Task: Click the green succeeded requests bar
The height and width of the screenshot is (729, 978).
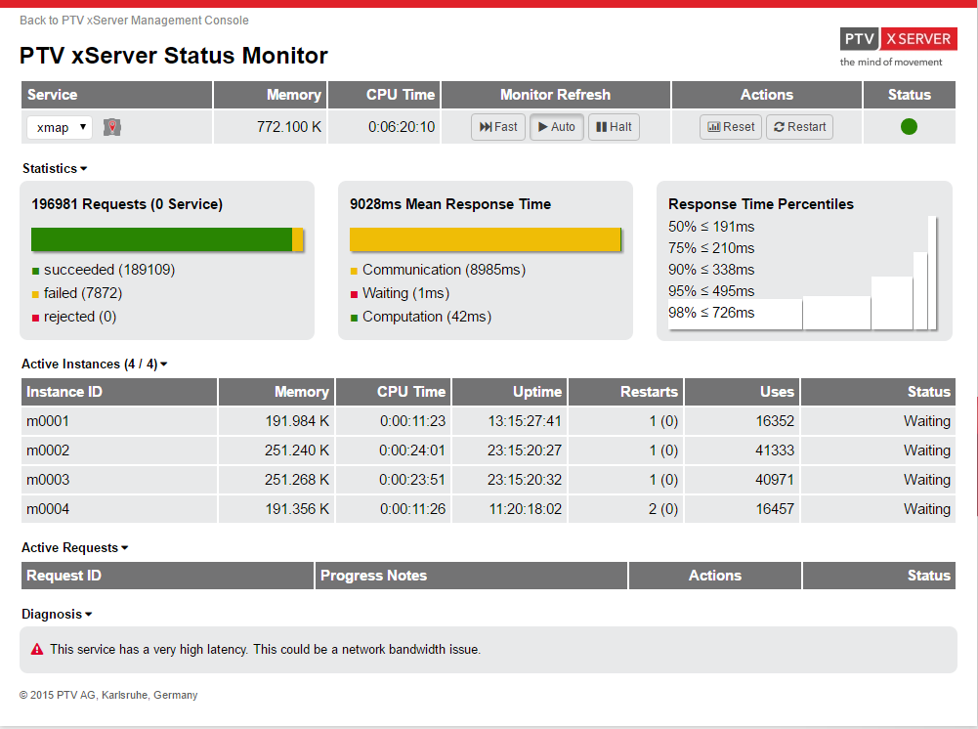Action: 161,239
